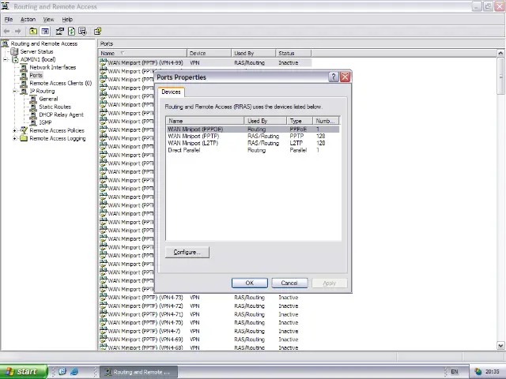Click the ports list scrollbar up arrow
This screenshot has height=379, width=506.
pos(500,53)
